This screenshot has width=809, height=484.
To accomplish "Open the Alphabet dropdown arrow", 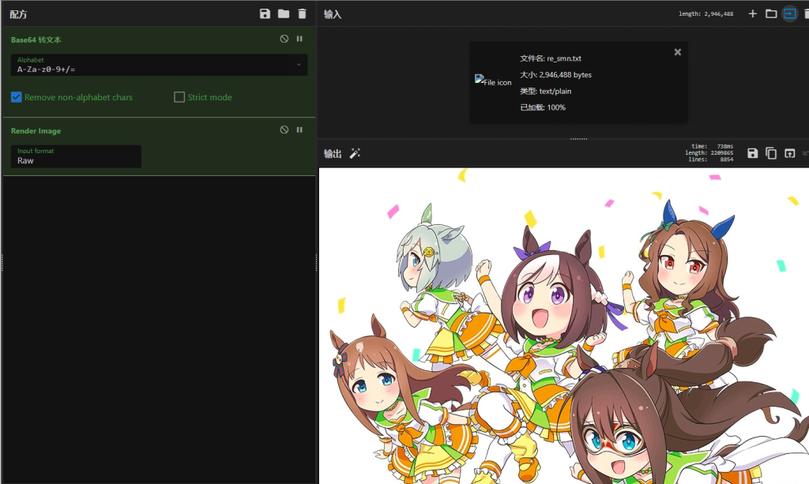I will coord(299,65).
